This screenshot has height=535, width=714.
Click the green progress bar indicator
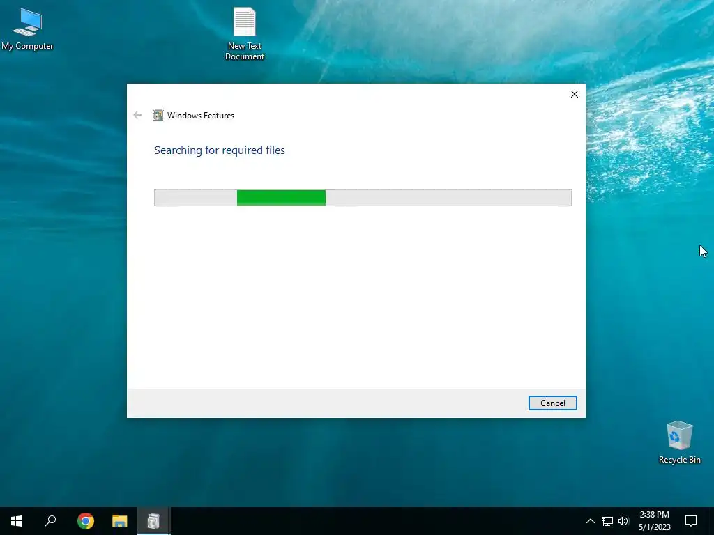(x=281, y=198)
